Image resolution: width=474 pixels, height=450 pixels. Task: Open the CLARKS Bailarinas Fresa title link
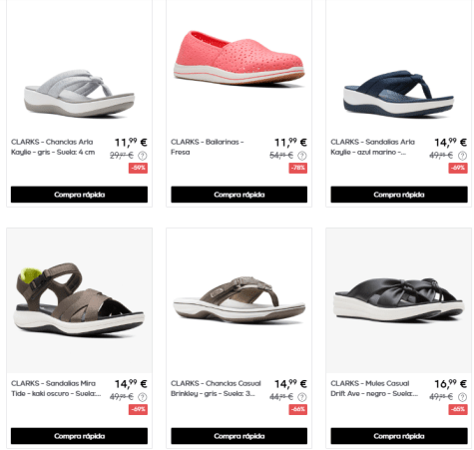(208, 147)
